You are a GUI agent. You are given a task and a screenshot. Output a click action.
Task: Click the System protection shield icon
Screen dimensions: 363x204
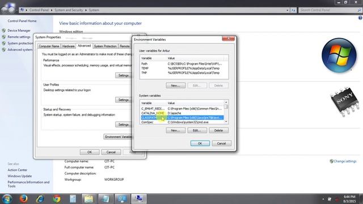click(x=4, y=43)
